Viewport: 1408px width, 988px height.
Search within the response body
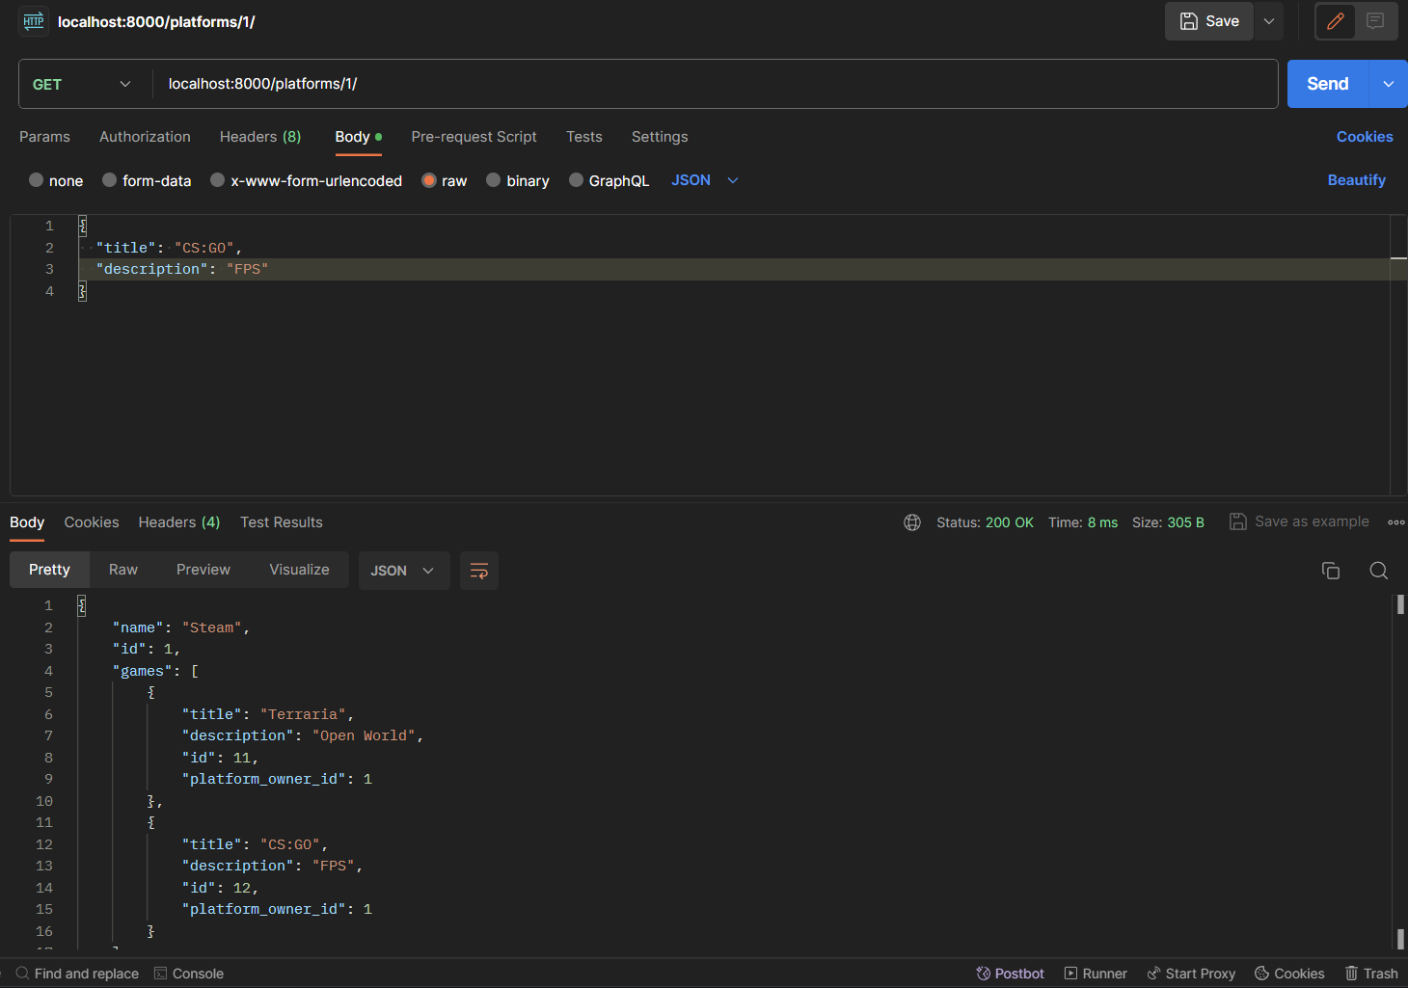pyautogui.click(x=1378, y=570)
